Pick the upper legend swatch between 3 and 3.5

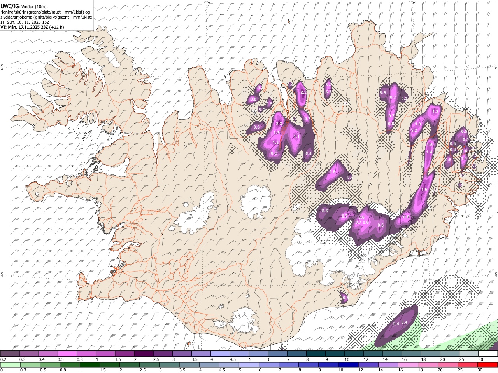182,354
